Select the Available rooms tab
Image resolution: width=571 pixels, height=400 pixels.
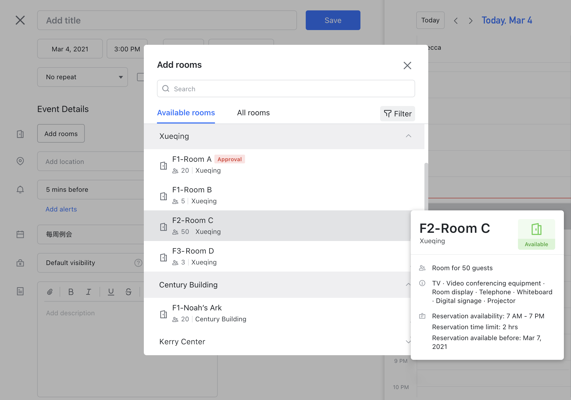186,113
